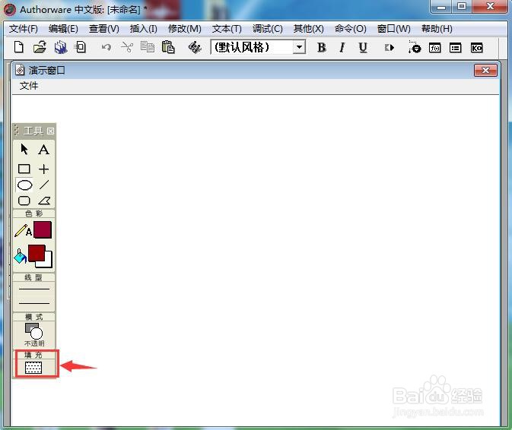
Task: Close the 演示窗口 presentation window
Action: pyautogui.click(x=485, y=70)
